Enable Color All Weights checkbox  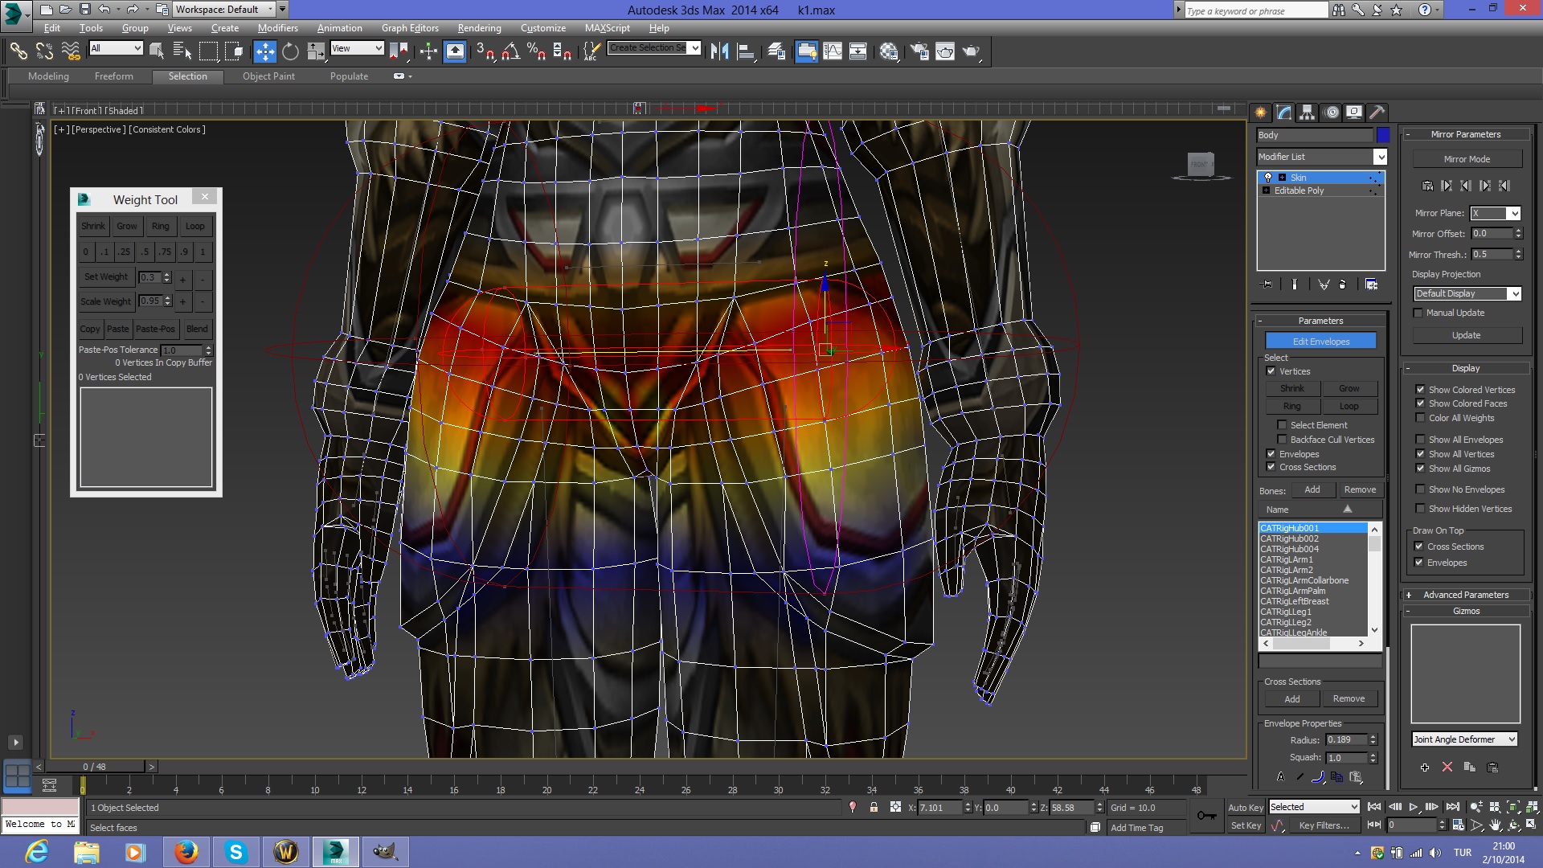pos(1420,418)
